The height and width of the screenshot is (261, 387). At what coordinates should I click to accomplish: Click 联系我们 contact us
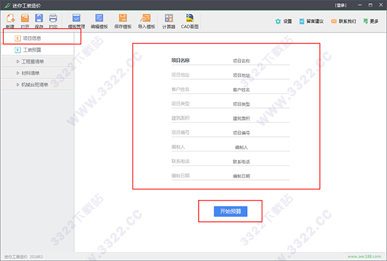344,21
